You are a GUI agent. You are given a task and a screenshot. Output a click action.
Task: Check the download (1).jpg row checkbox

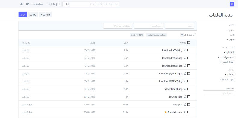[189, 89]
